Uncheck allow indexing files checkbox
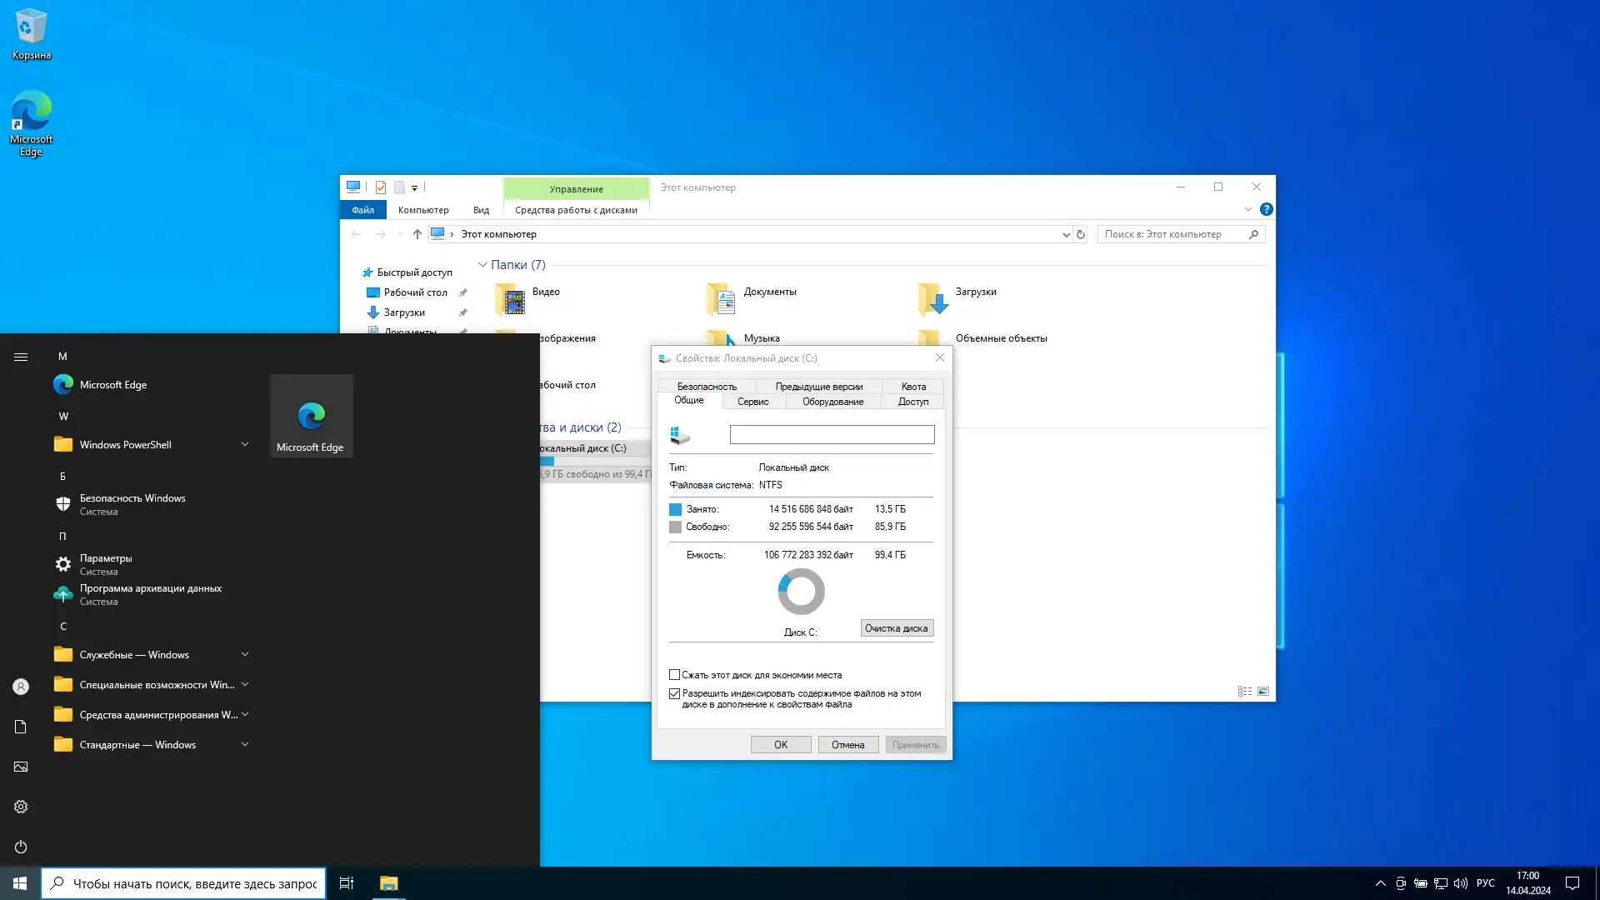The image size is (1600, 900). [674, 693]
